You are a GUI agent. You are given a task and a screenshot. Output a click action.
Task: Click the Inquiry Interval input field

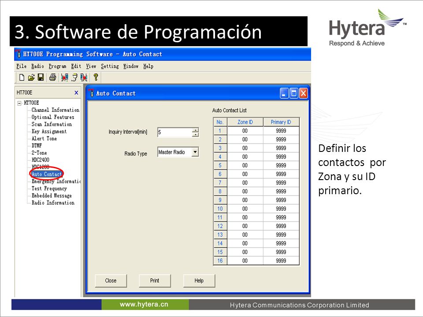tap(175, 132)
